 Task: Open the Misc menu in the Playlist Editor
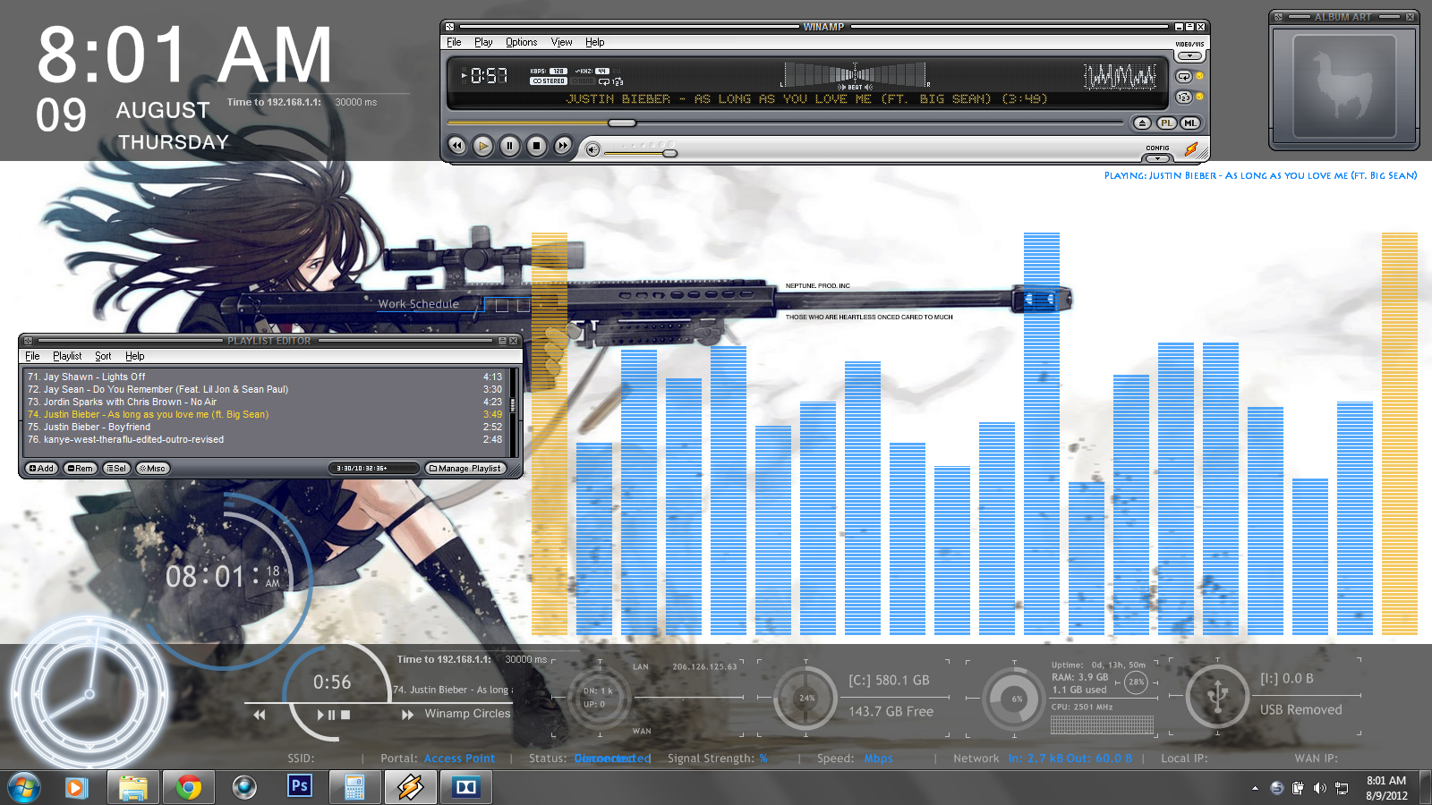[152, 469]
